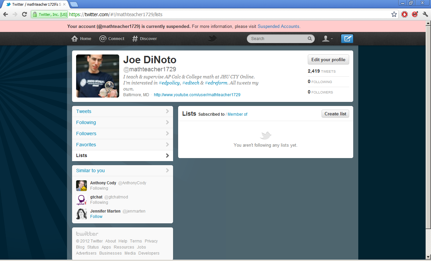Open the #edreform hashtag link
431x261 pixels.
216,83
